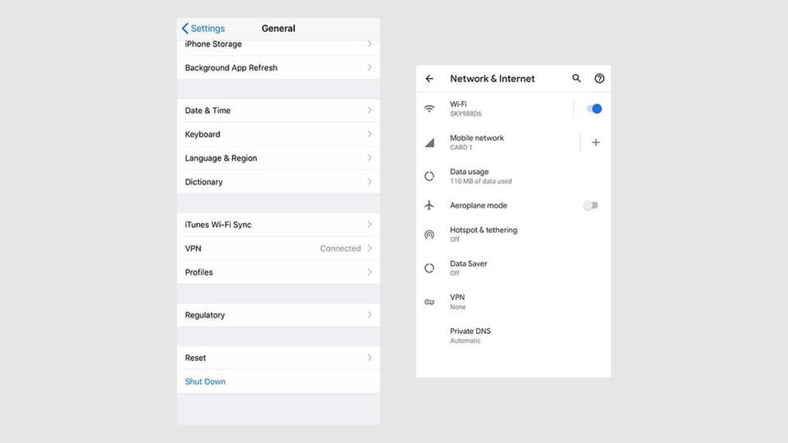Tap the chevron on Reset row
Viewport: 788px width, 443px height.
[369, 358]
